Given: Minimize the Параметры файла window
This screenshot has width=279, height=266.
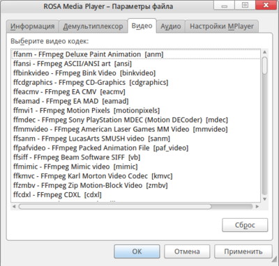Looking at the screenshot, I should point(225,6).
